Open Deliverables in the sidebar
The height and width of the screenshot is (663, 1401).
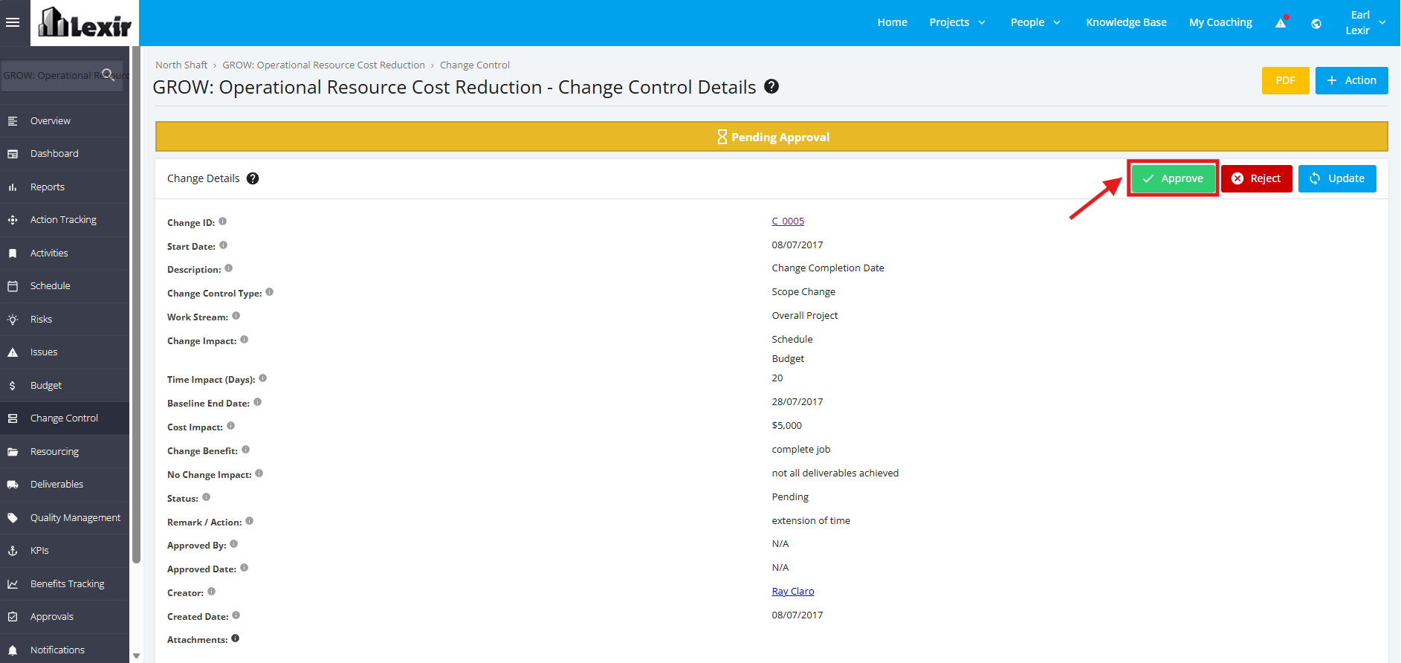pyautogui.click(x=65, y=485)
